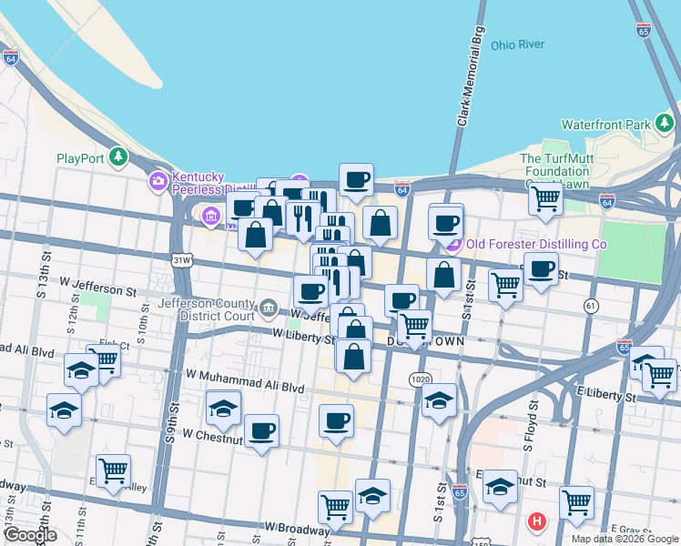Select shopping cart marker above Esquire Alley label
The height and width of the screenshot is (546, 681).
113,472
